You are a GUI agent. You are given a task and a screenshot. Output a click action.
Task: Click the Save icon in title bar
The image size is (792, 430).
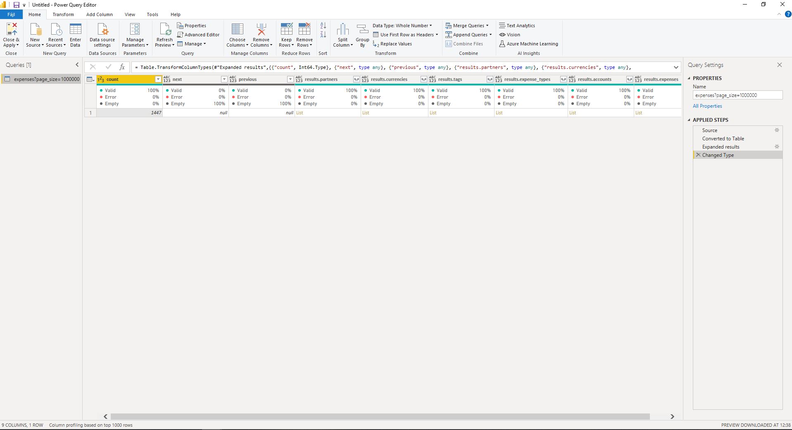tap(17, 5)
